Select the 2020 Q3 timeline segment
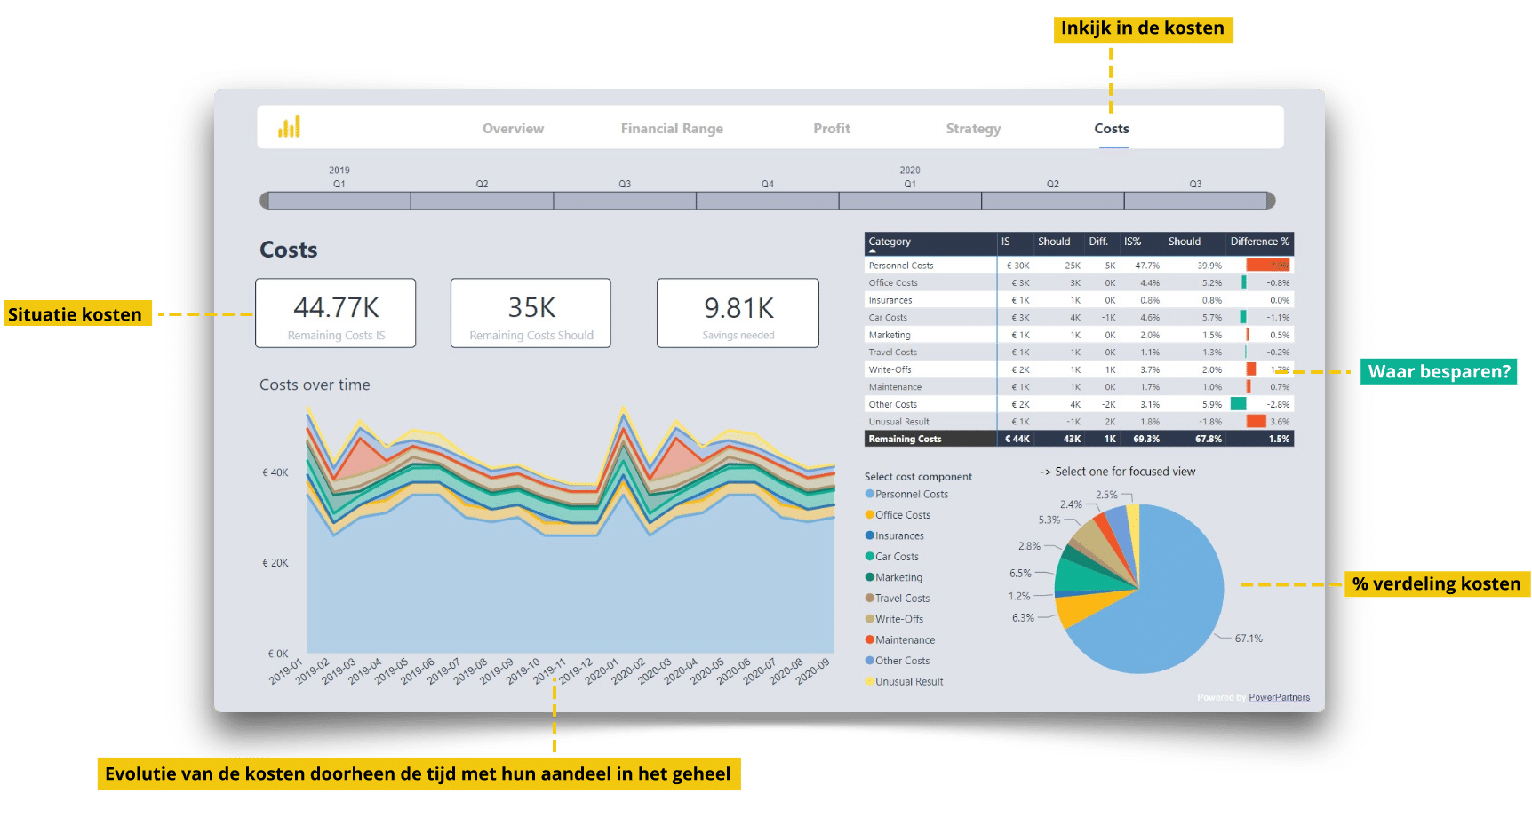 (x=1195, y=201)
